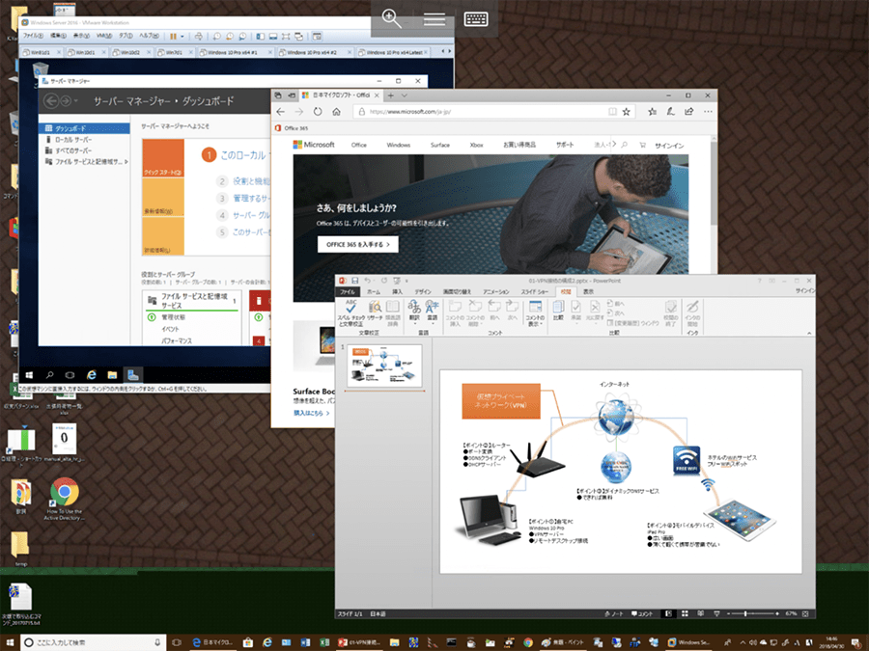Expand the translate dropdown in PowerPoint ribbon
This screenshot has width=869, height=651.
pos(414,323)
